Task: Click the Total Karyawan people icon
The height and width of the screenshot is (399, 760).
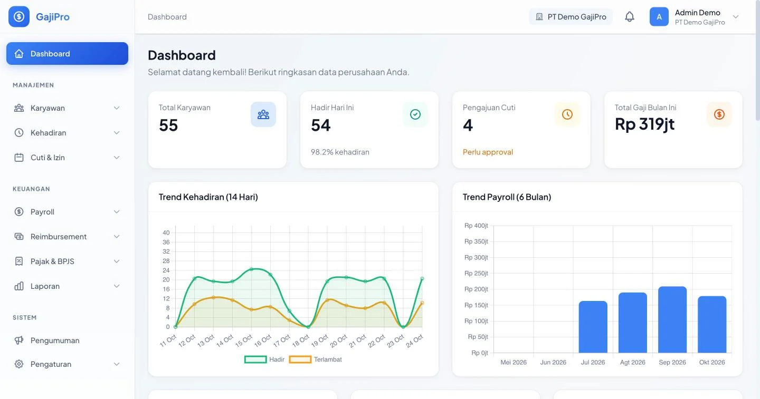Action: (263, 114)
